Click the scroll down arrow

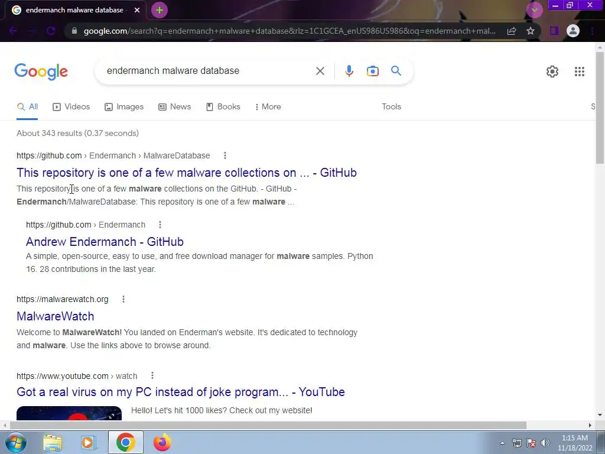click(x=600, y=416)
